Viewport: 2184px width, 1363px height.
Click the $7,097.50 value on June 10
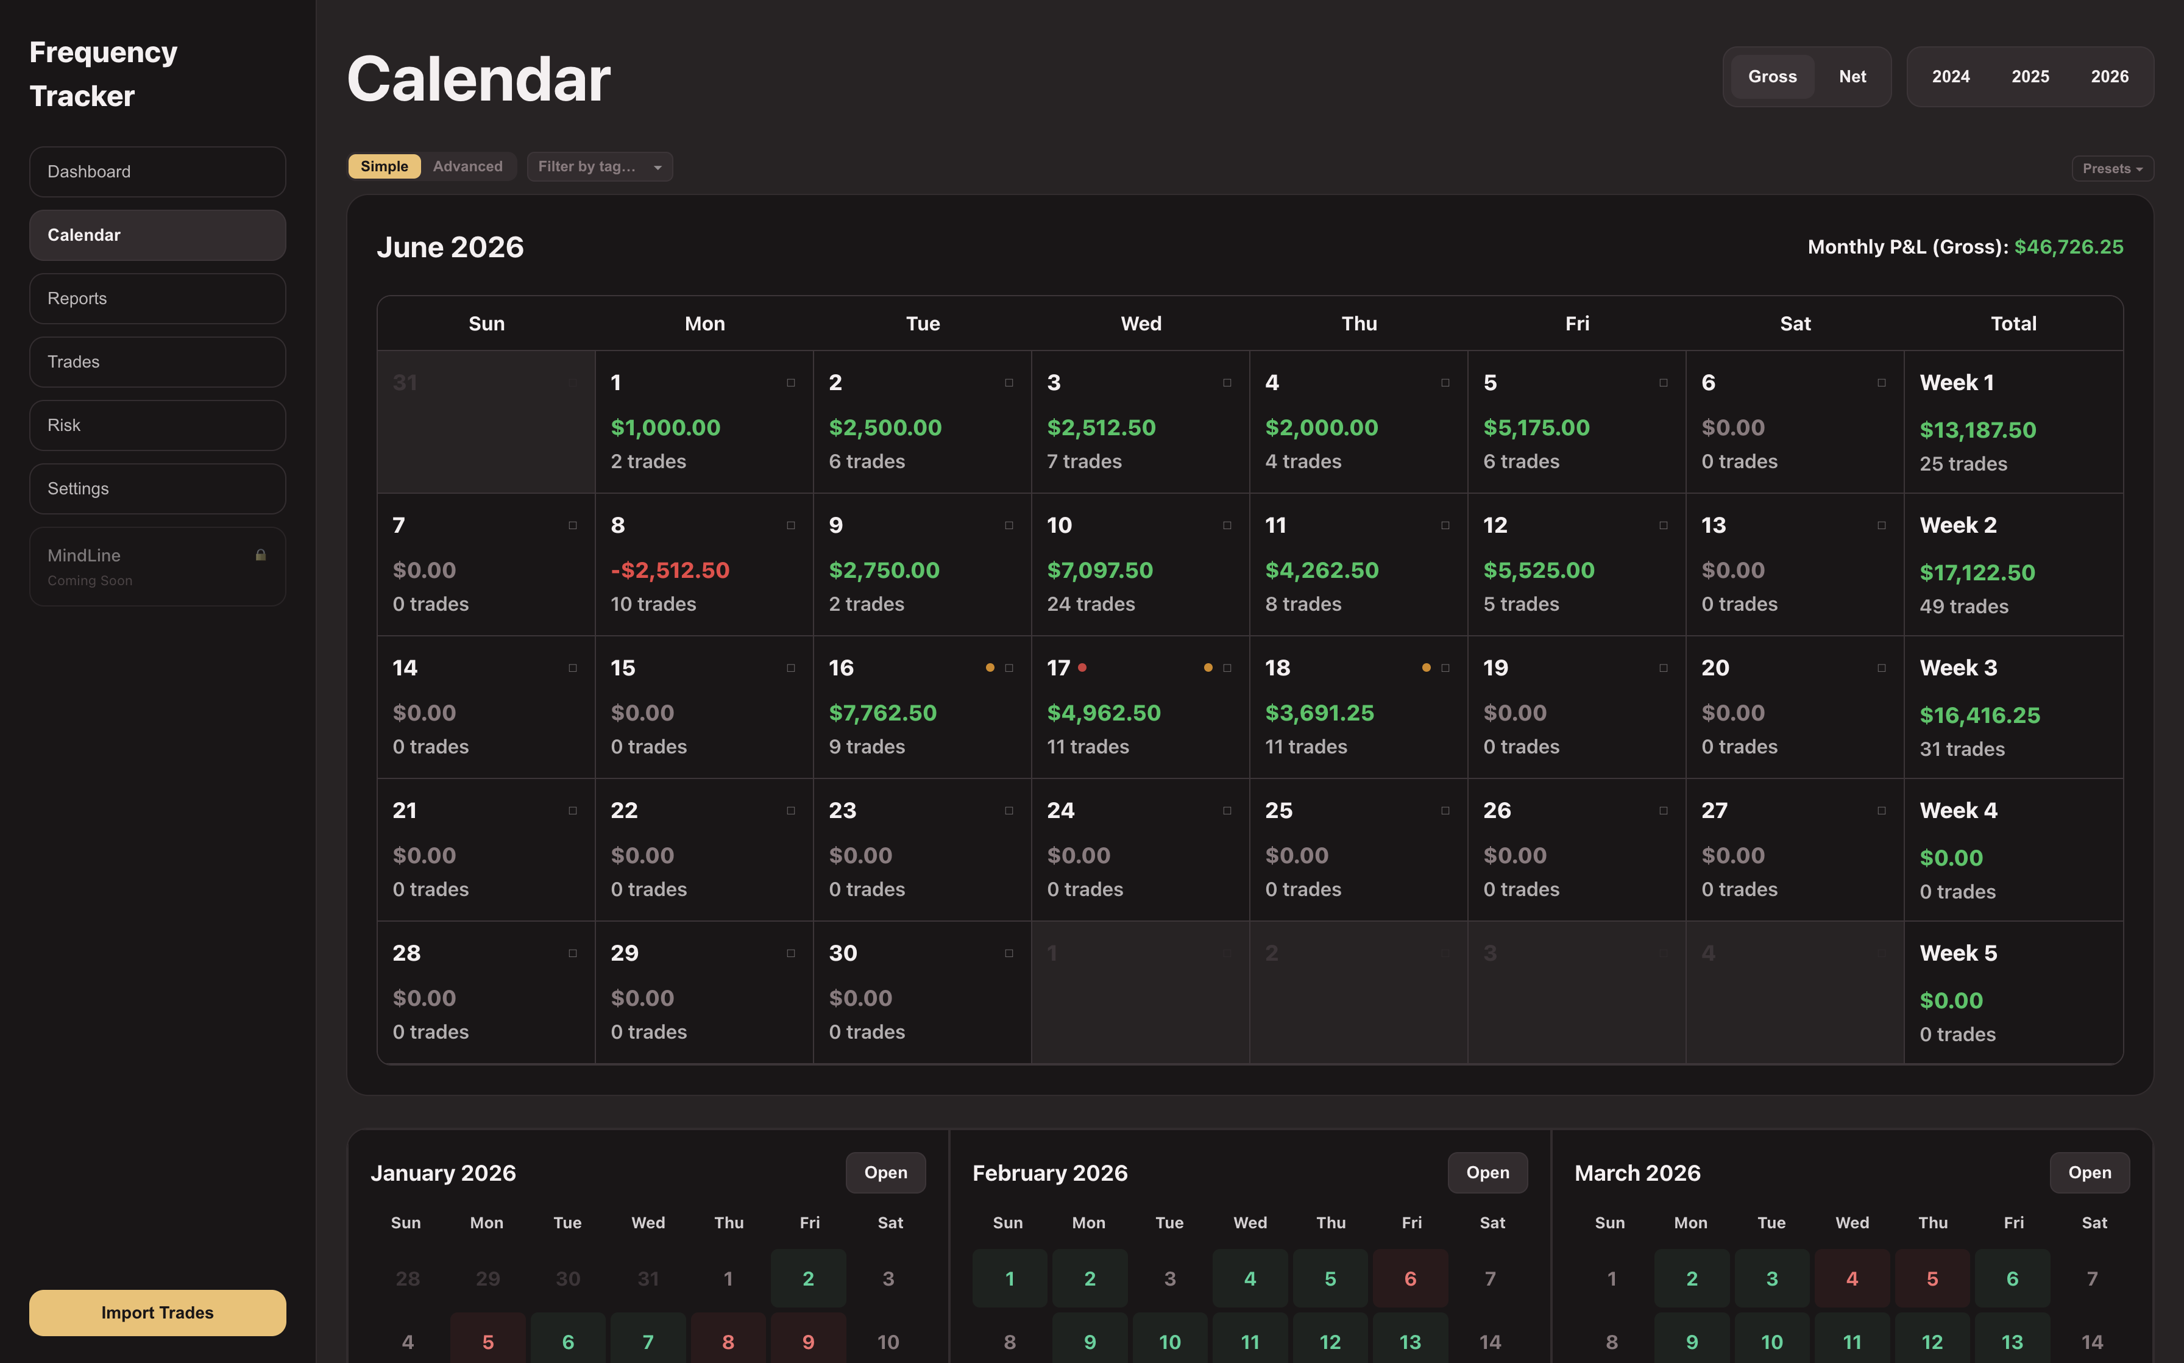point(1099,571)
